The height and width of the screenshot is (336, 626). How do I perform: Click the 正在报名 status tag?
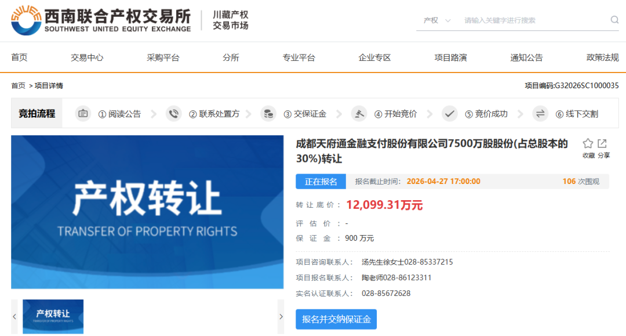[x=321, y=182]
